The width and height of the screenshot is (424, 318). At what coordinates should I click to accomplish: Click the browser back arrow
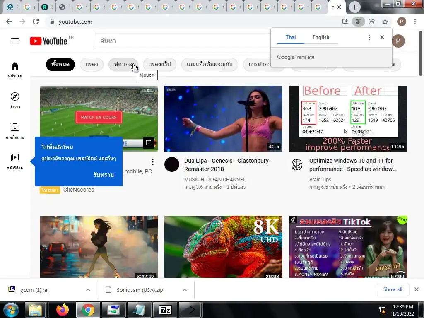coord(9,22)
